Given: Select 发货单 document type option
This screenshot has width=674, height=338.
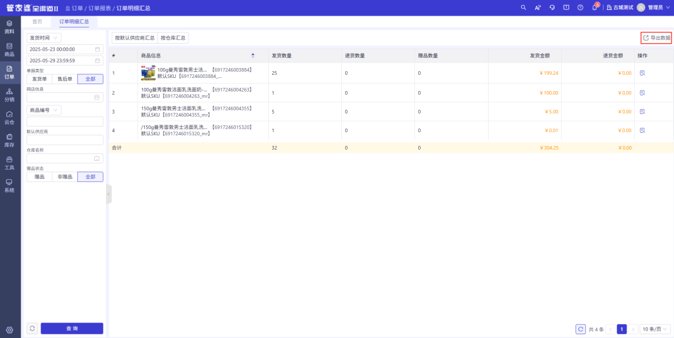Looking at the screenshot, I should 39,79.
